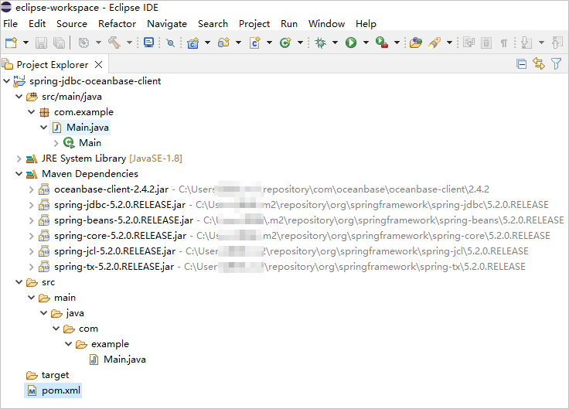Screen dimensions: 569x409
Task: Open the Project Explorer filter icon
Action: tap(556, 64)
